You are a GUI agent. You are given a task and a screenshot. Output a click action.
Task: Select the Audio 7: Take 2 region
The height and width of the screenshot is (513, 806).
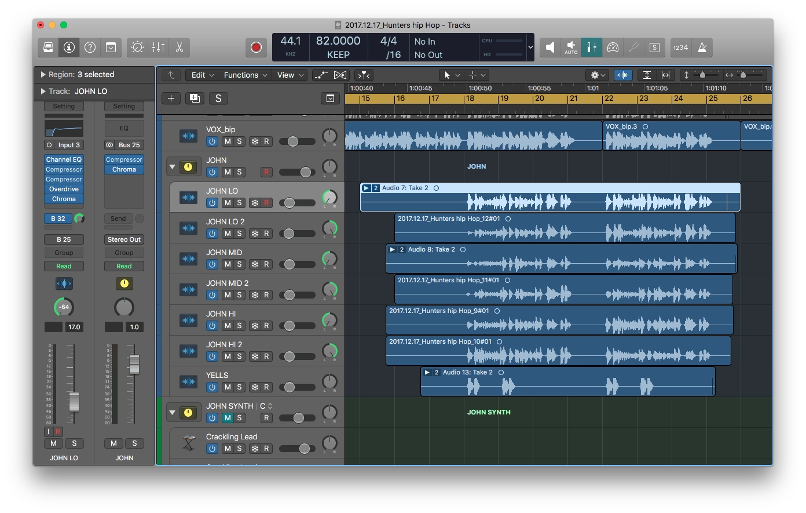[550, 197]
